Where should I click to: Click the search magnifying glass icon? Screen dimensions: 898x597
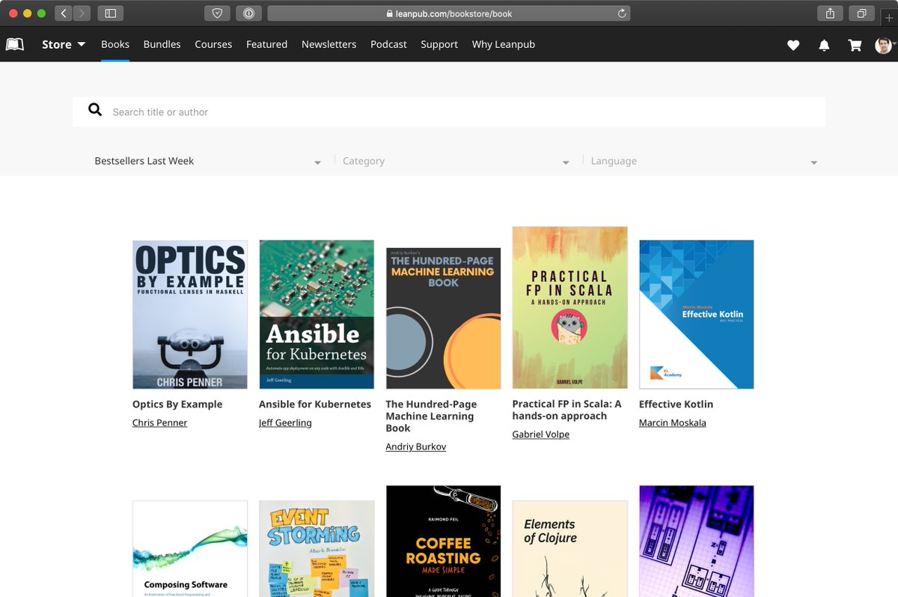[x=95, y=110]
